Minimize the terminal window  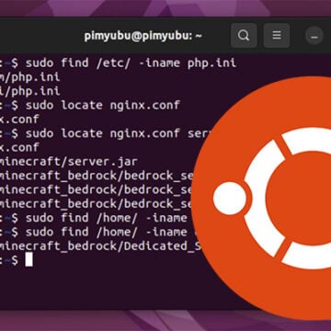point(314,36)
